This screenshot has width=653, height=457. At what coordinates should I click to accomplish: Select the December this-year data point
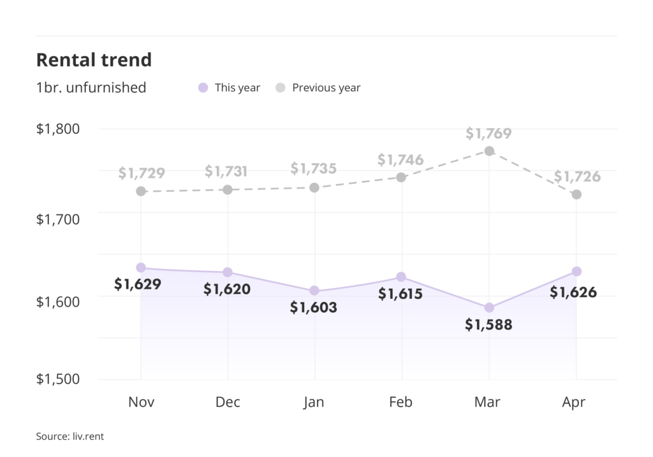(228, 273)
